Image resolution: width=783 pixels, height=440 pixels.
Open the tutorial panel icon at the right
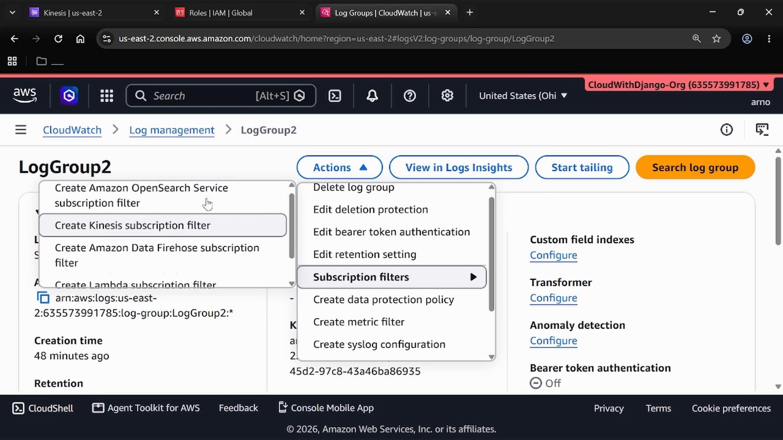click(x=762, y=130)
